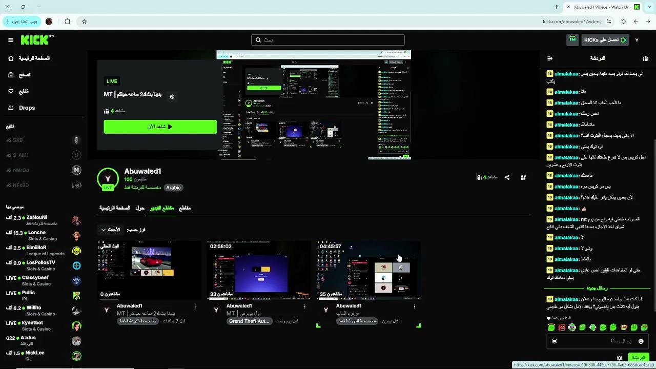656x369 pixels.
Task: Click the chat message input box
Action: [x=598, y=341]
